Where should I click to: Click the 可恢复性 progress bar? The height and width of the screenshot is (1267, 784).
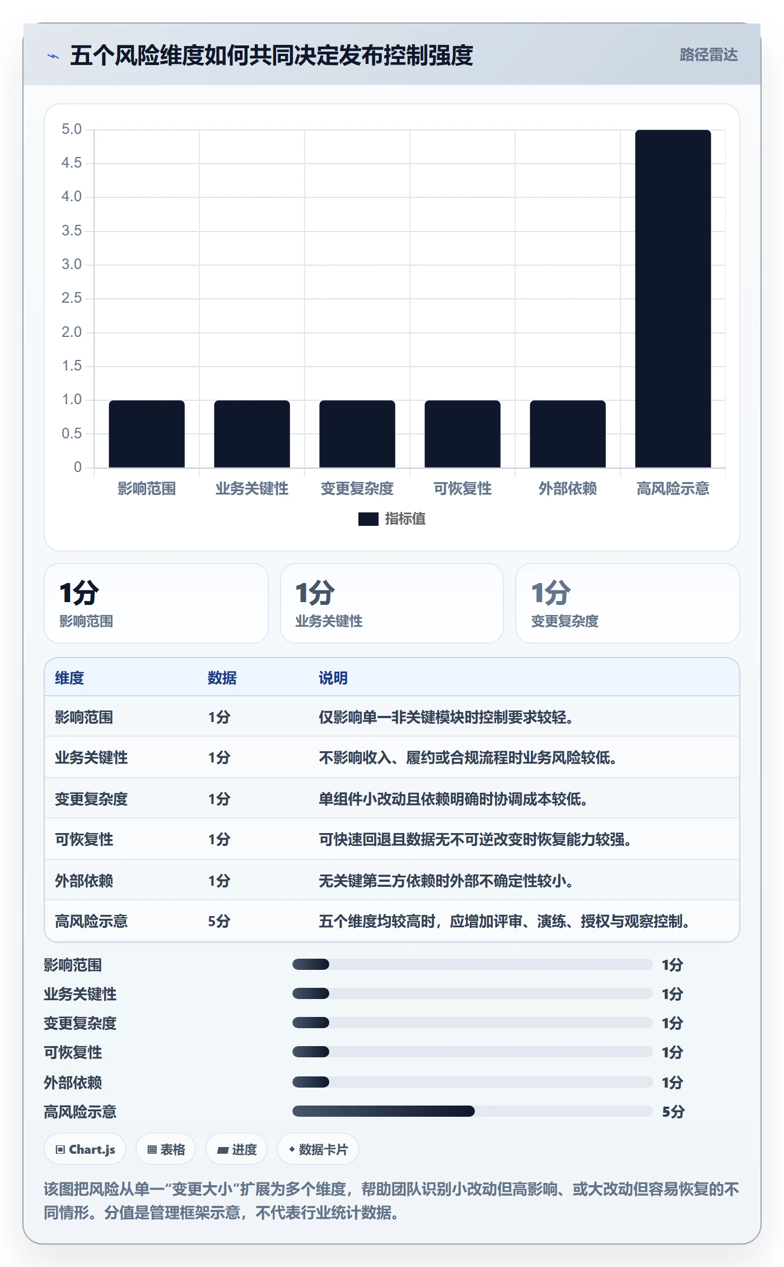(472, 1052)
